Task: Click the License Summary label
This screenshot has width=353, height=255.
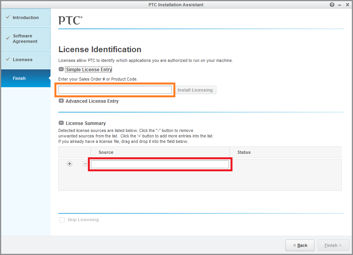Action: click(x=86, y=123)
